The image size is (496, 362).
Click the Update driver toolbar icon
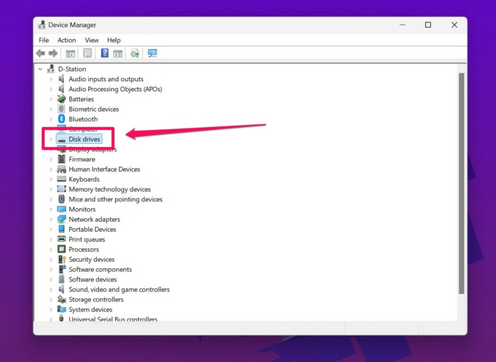pyautogui.click(x=135, y=53)
